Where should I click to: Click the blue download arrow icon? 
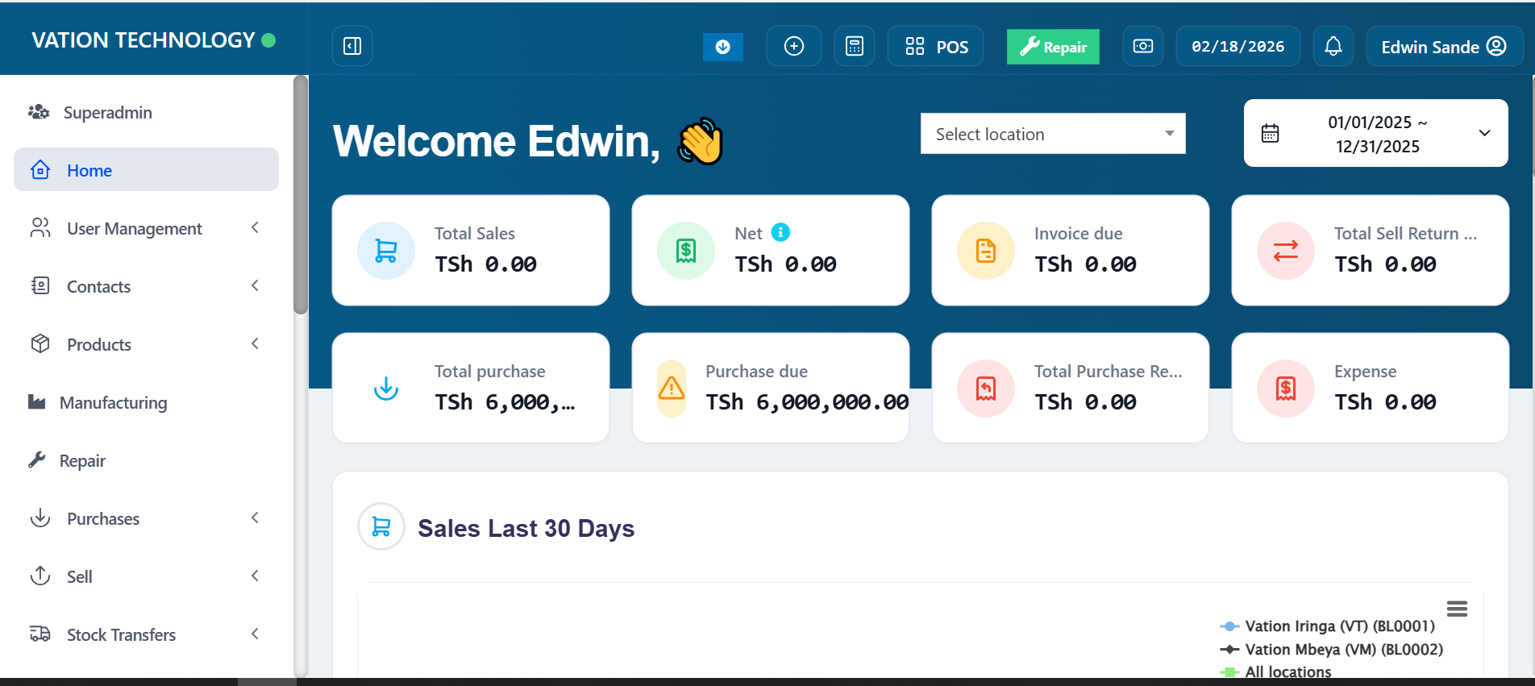(x=722, y=47)
